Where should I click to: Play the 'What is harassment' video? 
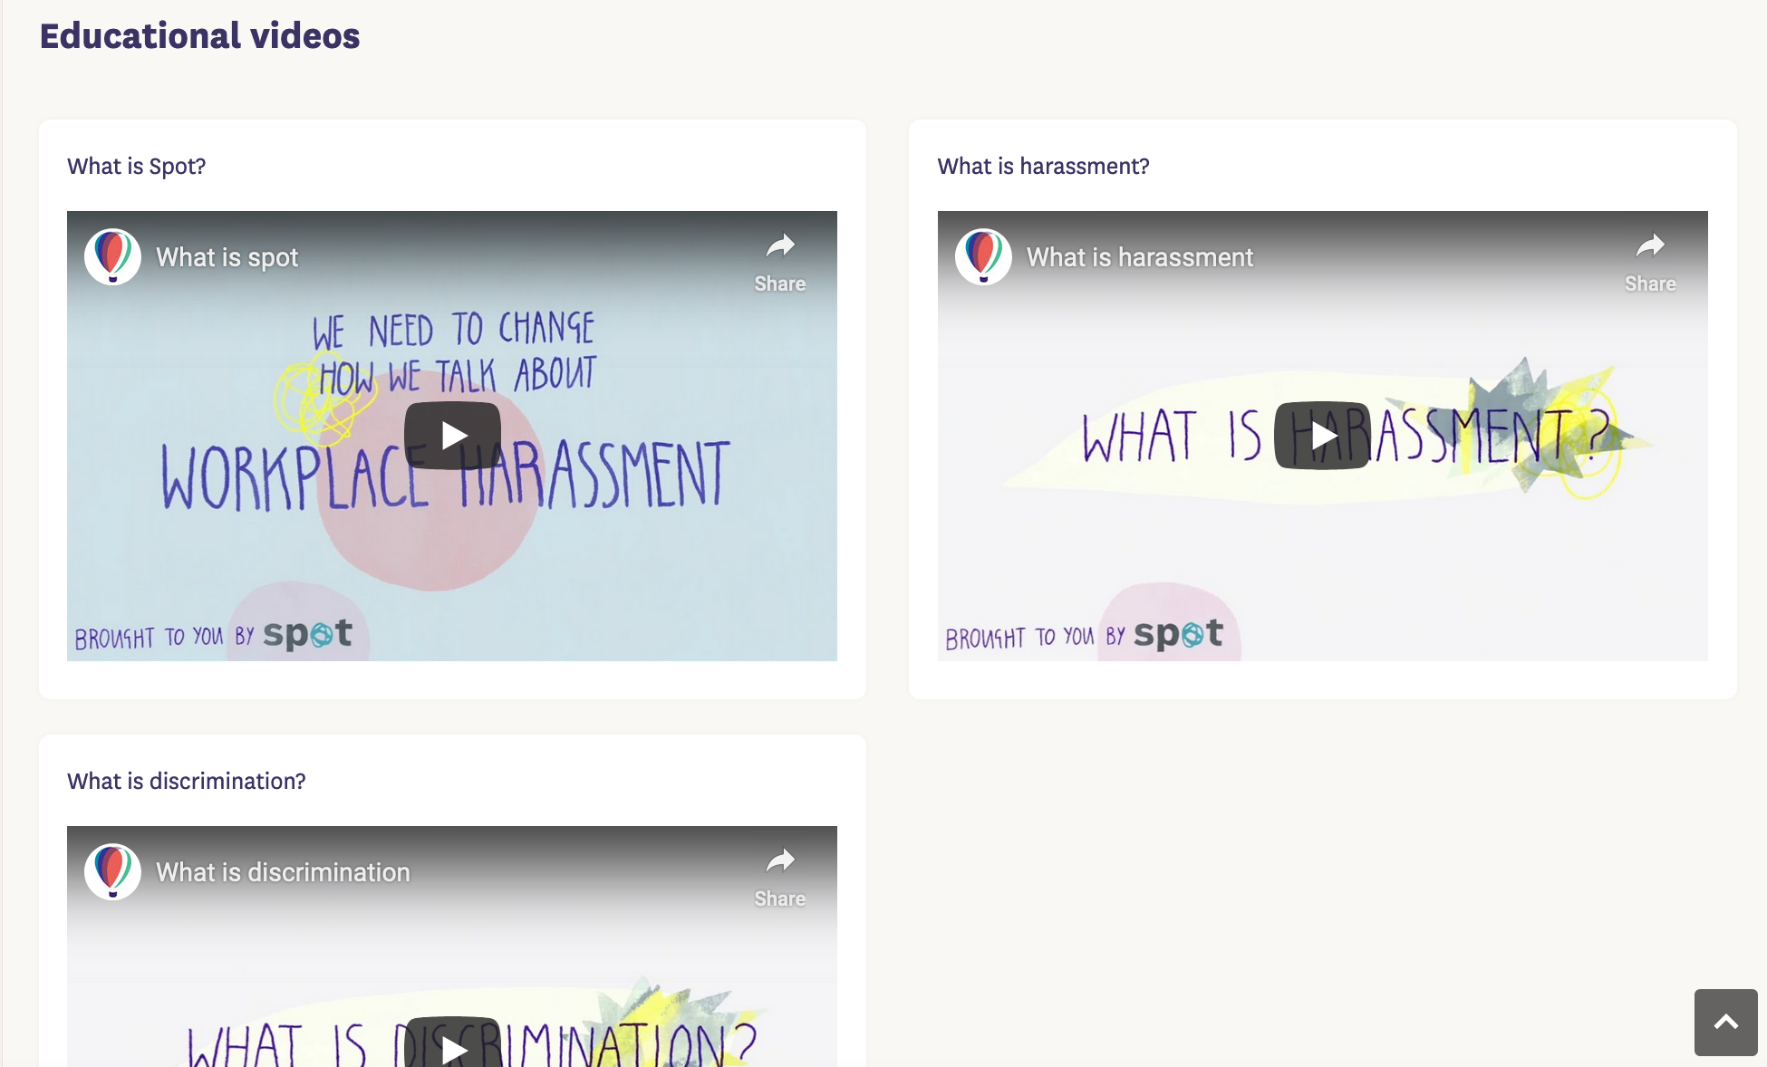click(x=1322, y=436)
